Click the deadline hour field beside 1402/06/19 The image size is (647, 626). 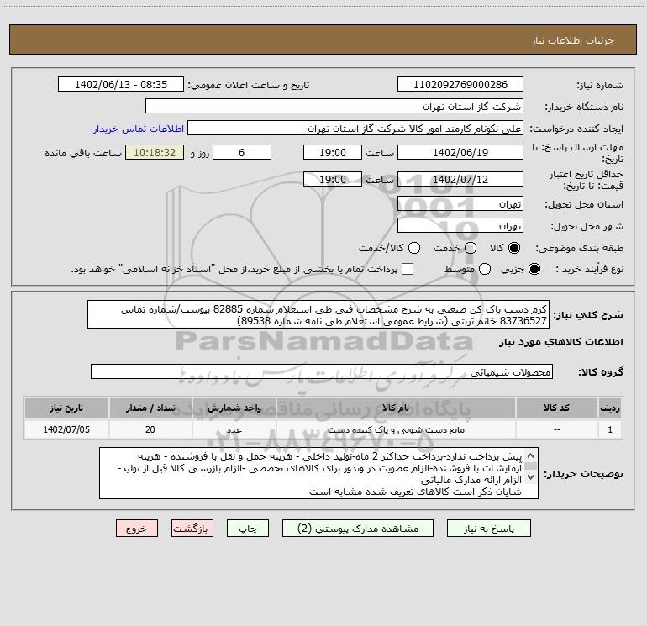click(333, 152)
